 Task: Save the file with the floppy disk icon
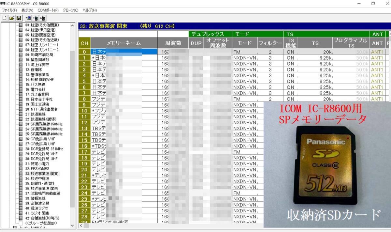[19, 18]
